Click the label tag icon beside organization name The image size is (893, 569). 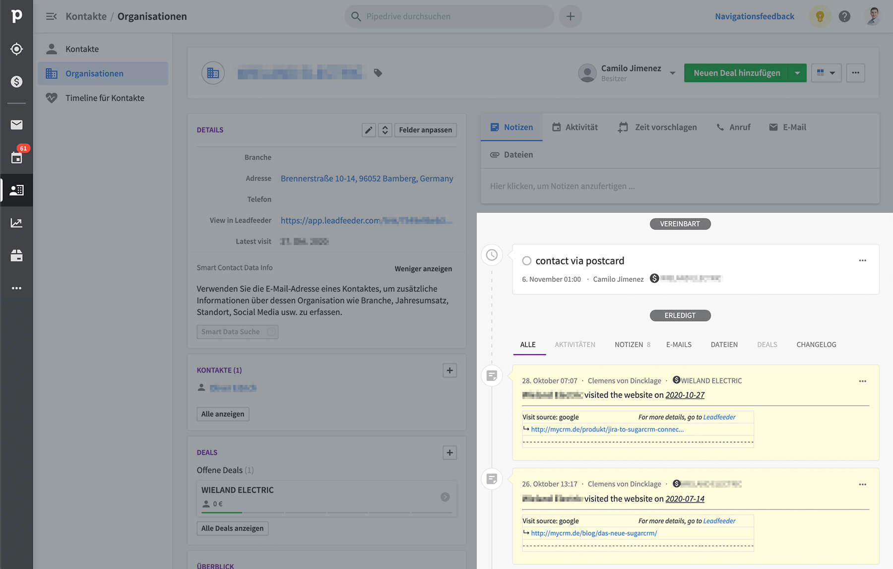click(378, 73)
